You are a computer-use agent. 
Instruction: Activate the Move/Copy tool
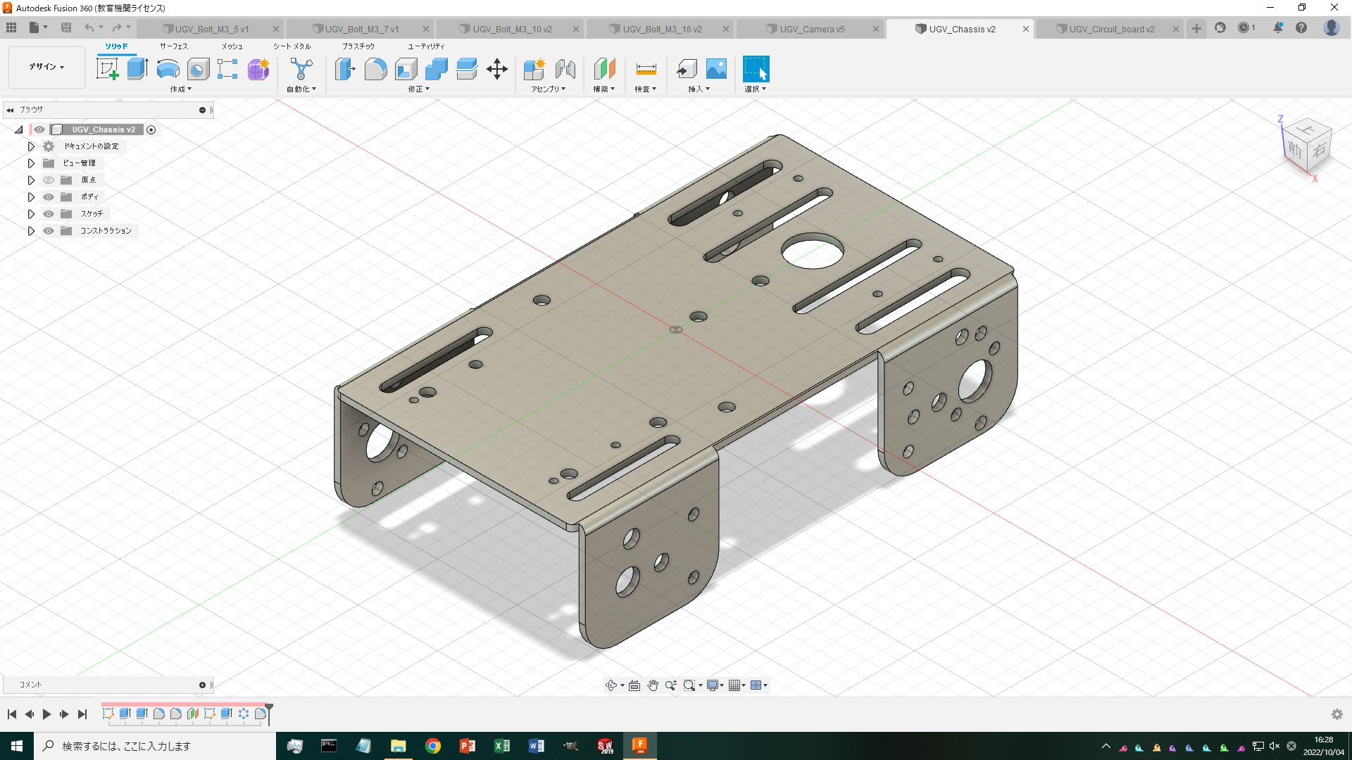click(498, 68)
